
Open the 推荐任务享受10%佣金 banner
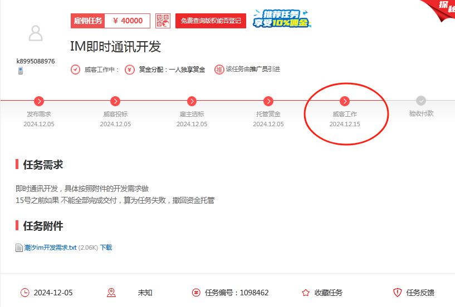281,18
